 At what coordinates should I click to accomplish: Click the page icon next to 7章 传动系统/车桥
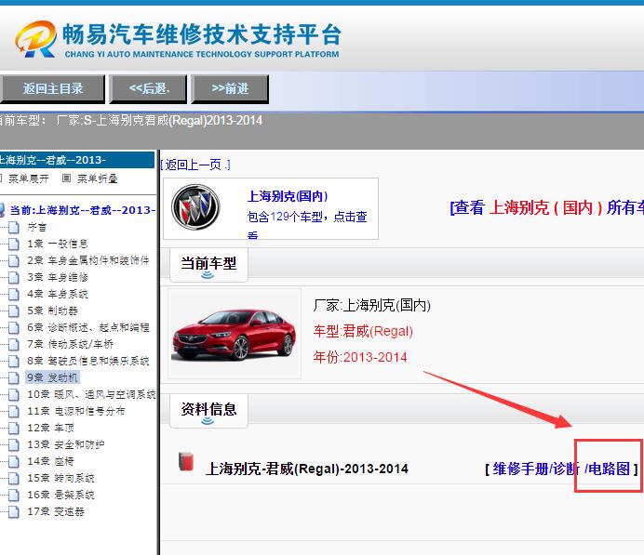click(14, 344)
